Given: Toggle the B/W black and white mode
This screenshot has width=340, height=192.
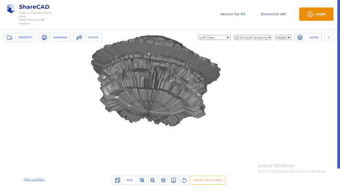Looking at the screenshot, I should 130,180.
